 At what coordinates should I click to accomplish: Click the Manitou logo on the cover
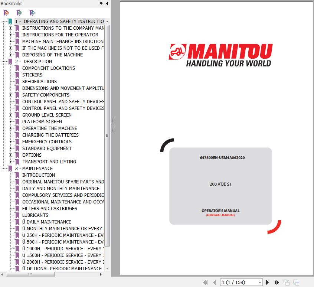221,55
